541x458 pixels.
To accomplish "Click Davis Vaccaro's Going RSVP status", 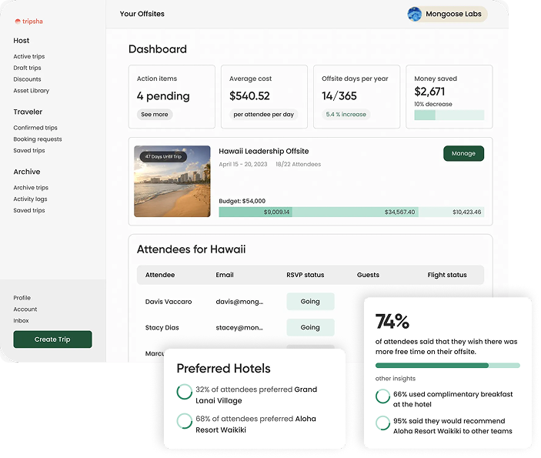I will (310, 302).
